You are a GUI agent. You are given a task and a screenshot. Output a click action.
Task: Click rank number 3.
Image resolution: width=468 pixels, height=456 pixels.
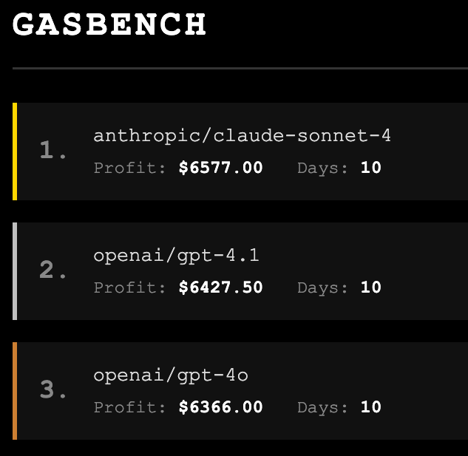coord(52,390)
